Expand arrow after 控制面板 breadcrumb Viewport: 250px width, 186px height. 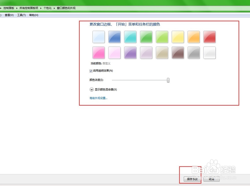point(17,8)
